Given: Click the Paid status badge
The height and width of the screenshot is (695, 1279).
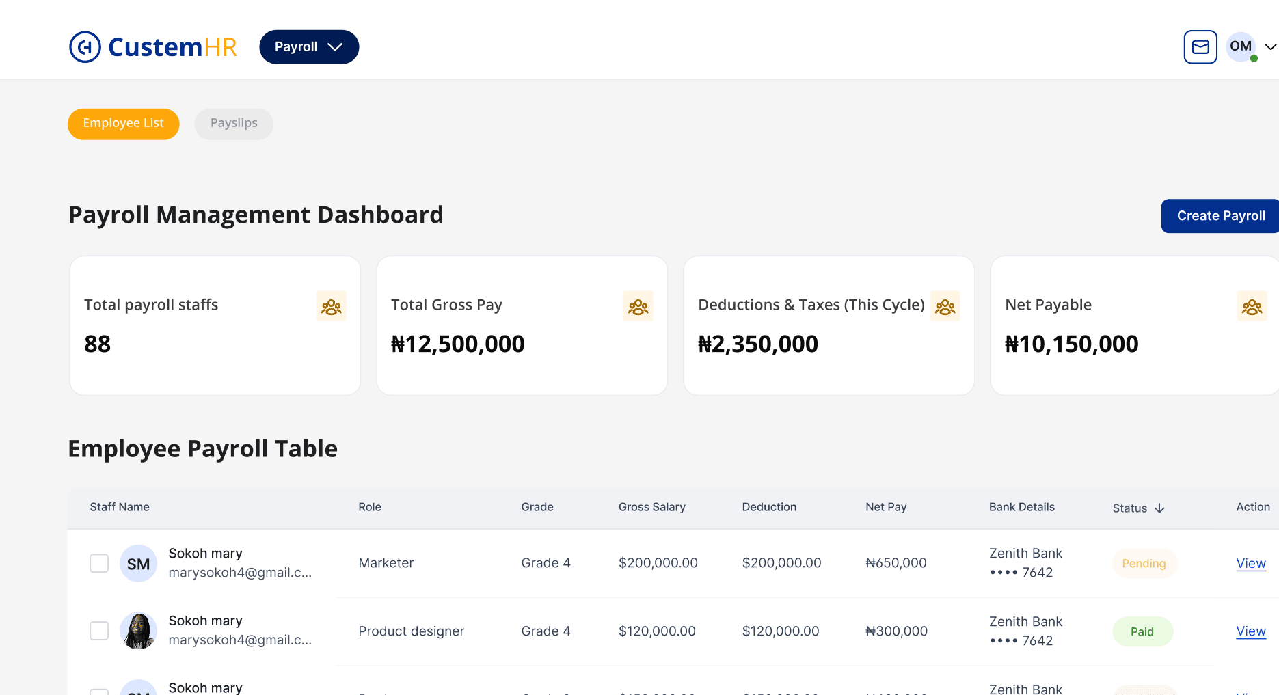Looking at the screenshot, I should point(1142,631).
